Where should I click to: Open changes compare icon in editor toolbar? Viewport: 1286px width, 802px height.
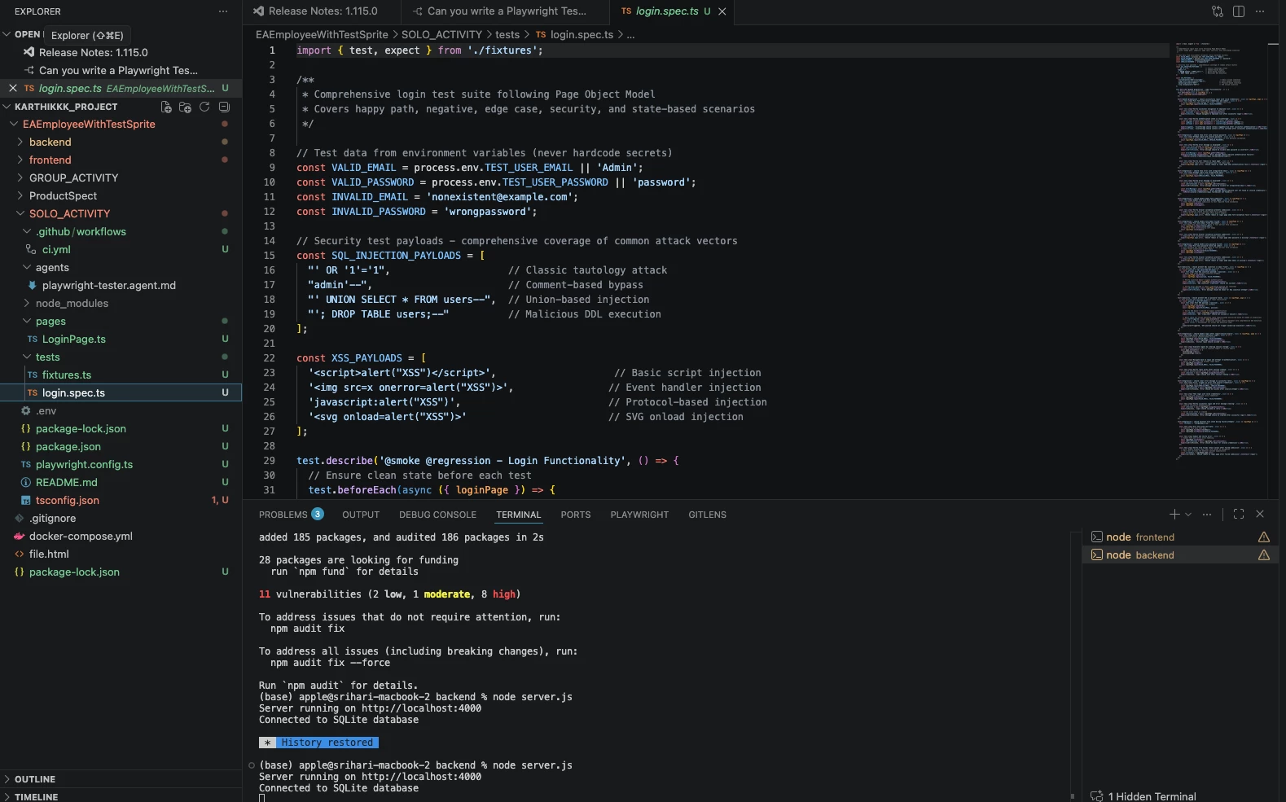pyautogui.click(x=1218, y=11)
